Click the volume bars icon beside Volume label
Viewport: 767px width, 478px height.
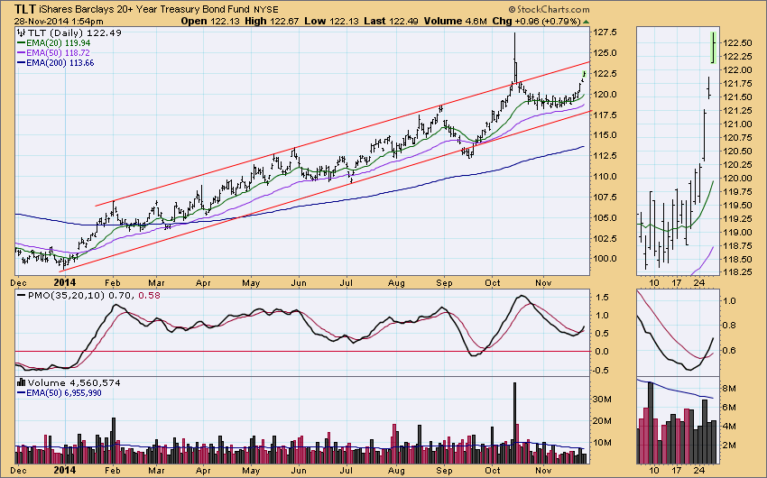[x=21, y=382]
